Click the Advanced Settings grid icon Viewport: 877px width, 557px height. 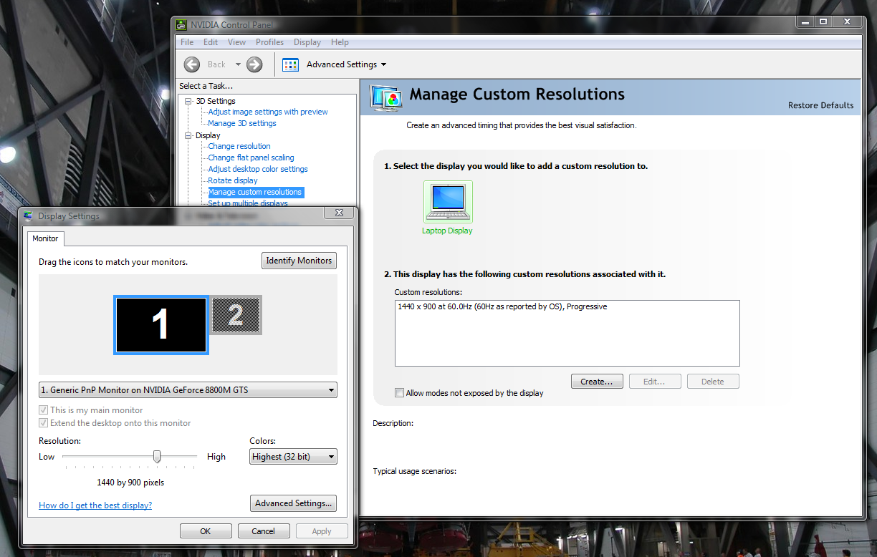coord(290,64)
